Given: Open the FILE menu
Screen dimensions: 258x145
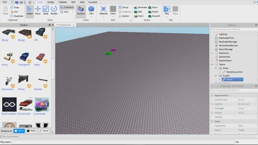Looking at the screenshot, I should coord(5,2).
